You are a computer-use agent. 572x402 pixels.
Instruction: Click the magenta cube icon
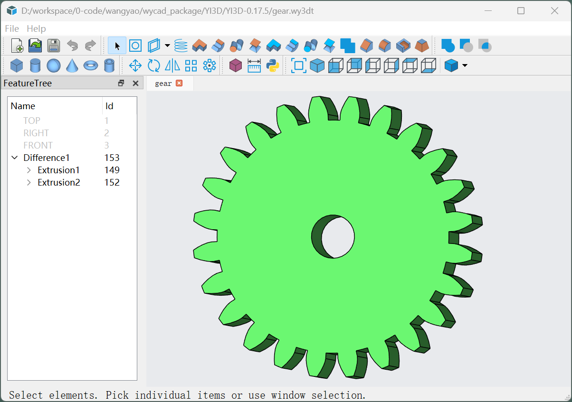pos(236,65)
